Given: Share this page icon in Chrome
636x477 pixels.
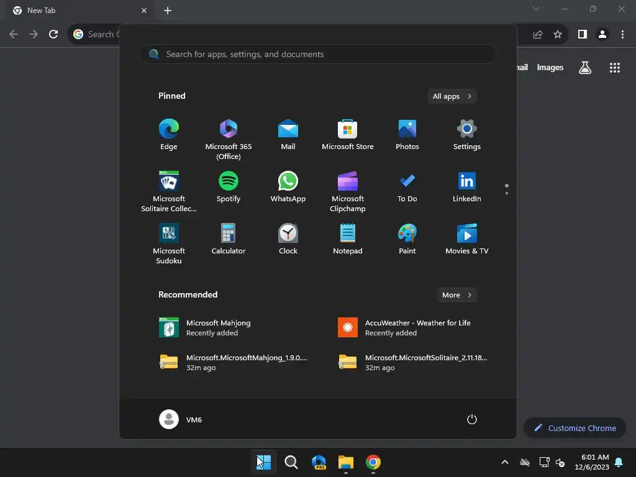Looking at the screenshot, I should point(538,35).
